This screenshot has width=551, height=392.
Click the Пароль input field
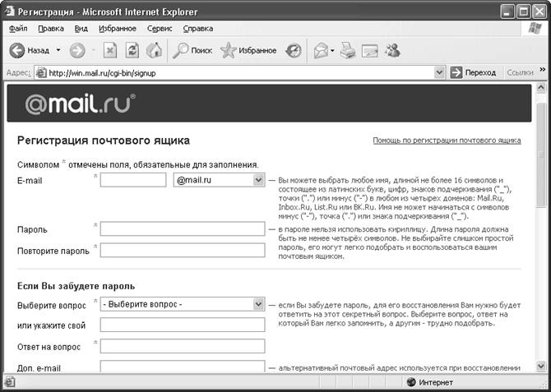tap(183, 228)
